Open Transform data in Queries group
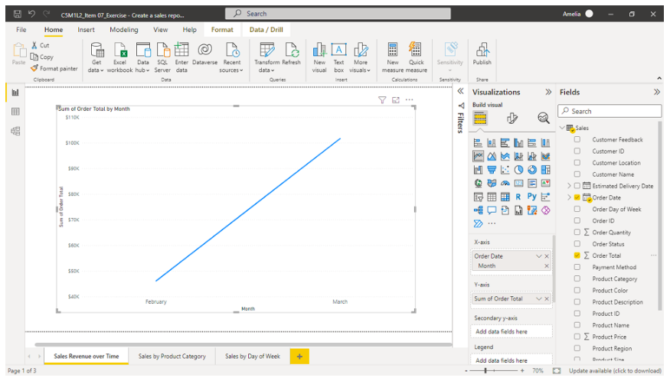The height and width of the screenshot is (381, 670). tap(266, 57)
